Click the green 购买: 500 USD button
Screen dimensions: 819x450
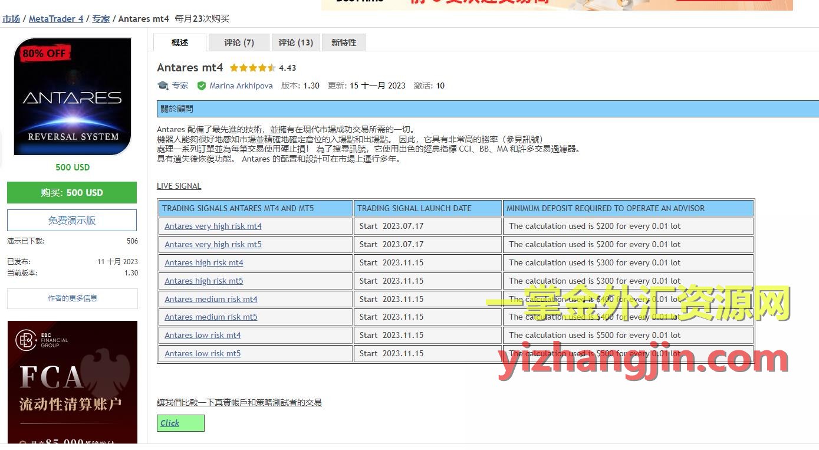(x=72, y=193)
